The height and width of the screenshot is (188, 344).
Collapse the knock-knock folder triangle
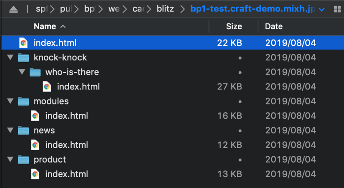pos(10,57)
